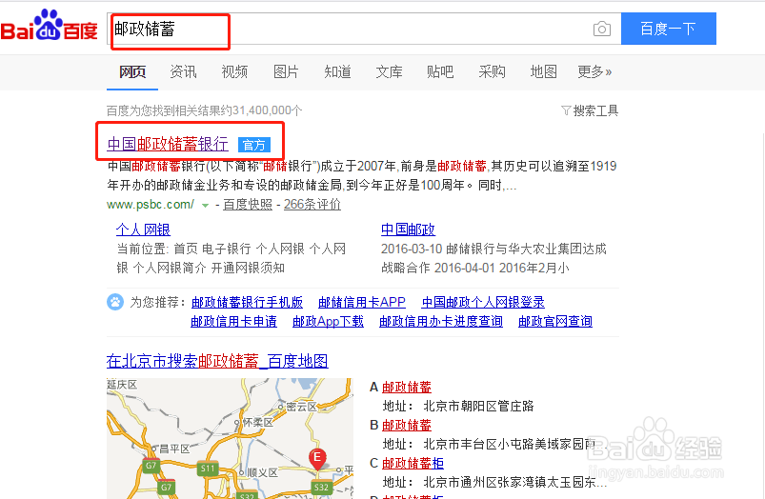Expand the green arrow after www.psbc.com/
The width and height of the screenshot is (765, 499).
[206, 206]
